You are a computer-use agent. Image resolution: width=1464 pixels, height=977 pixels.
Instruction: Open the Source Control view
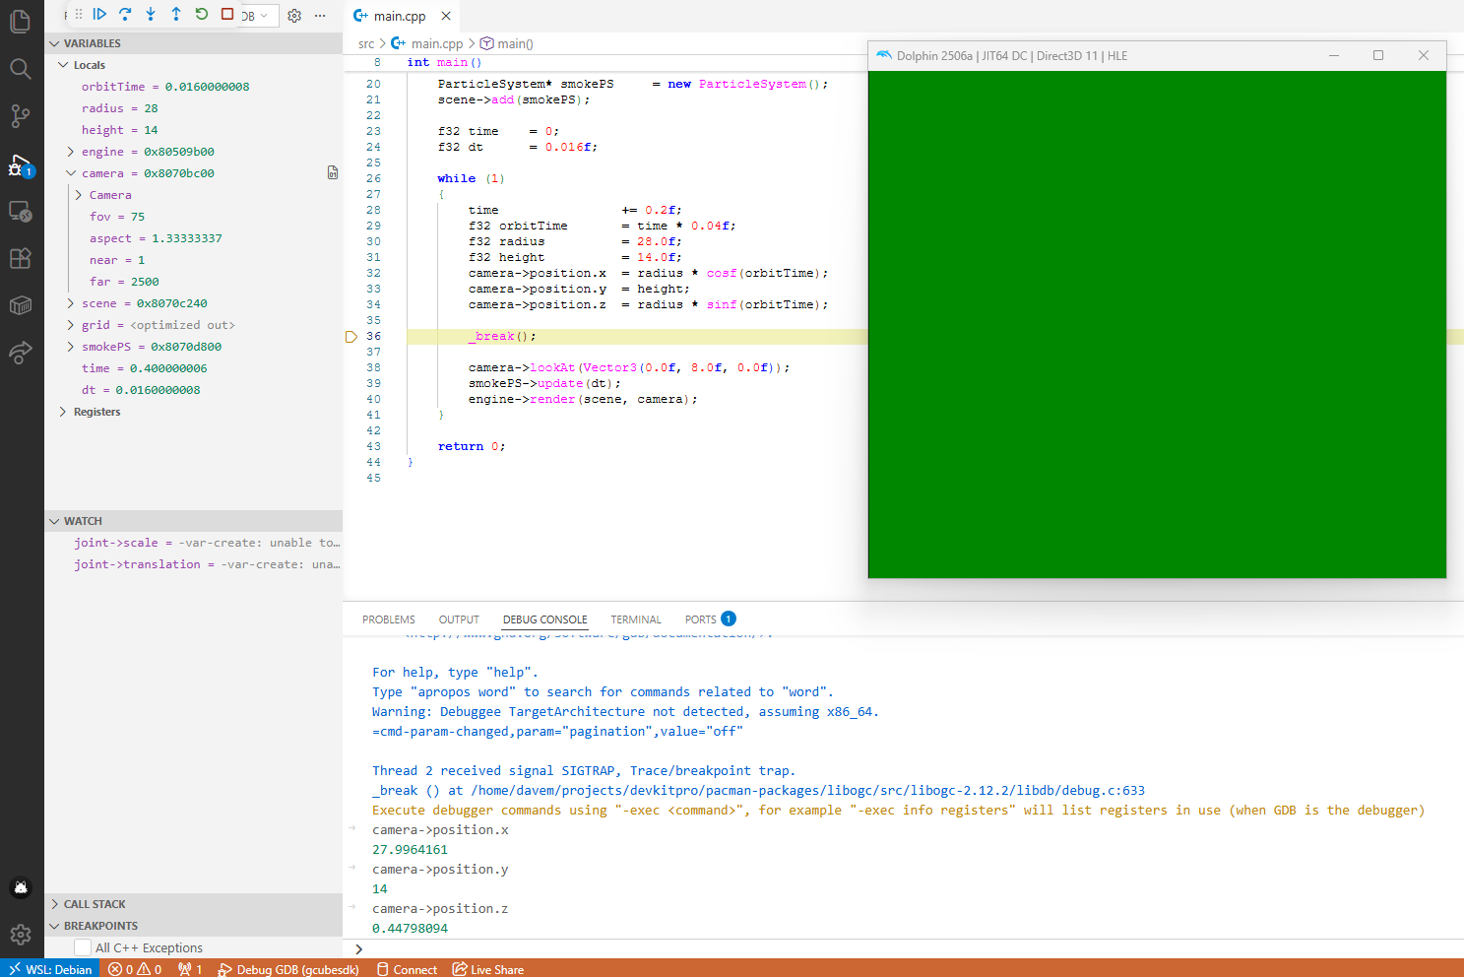coord(21,115)
